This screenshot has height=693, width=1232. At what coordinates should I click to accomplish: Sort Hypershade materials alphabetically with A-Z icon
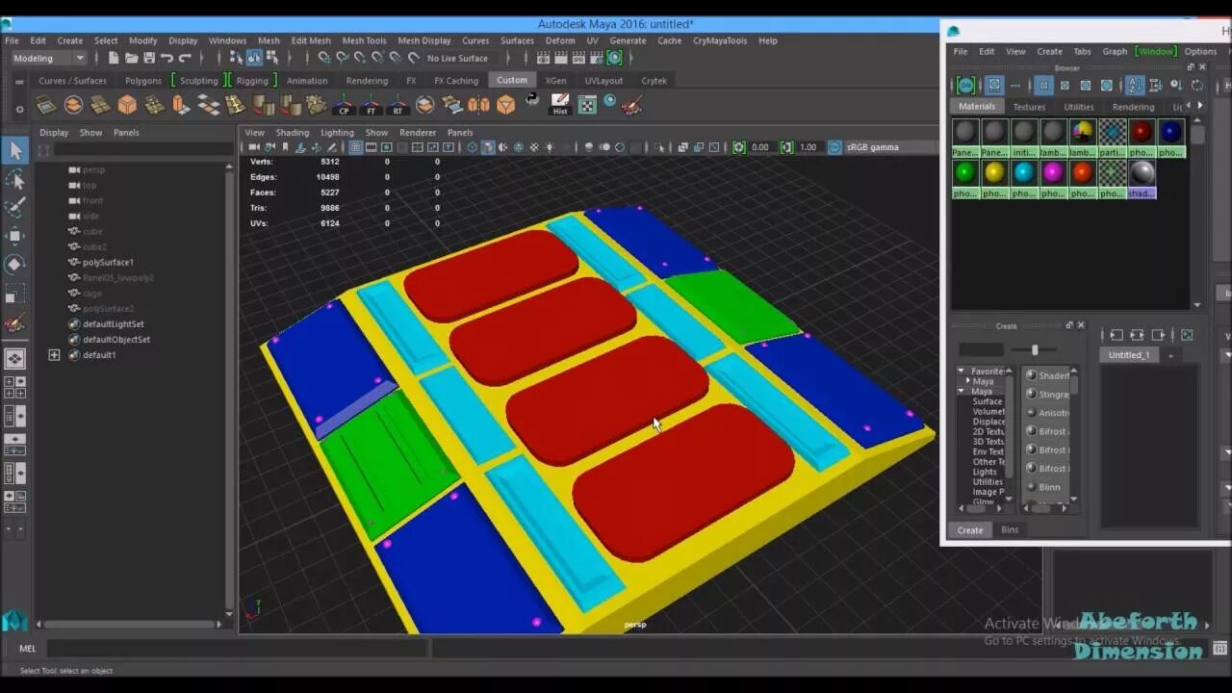click(x=1135, y=85)
